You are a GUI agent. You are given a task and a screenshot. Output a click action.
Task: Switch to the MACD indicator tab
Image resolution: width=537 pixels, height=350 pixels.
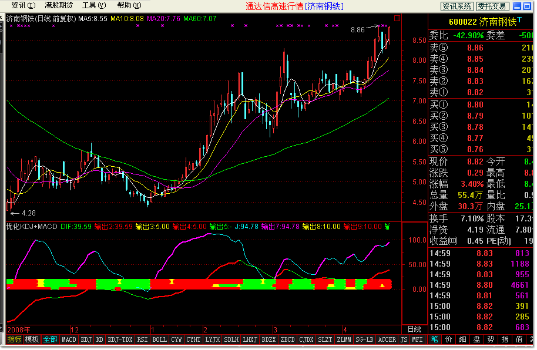69,339
